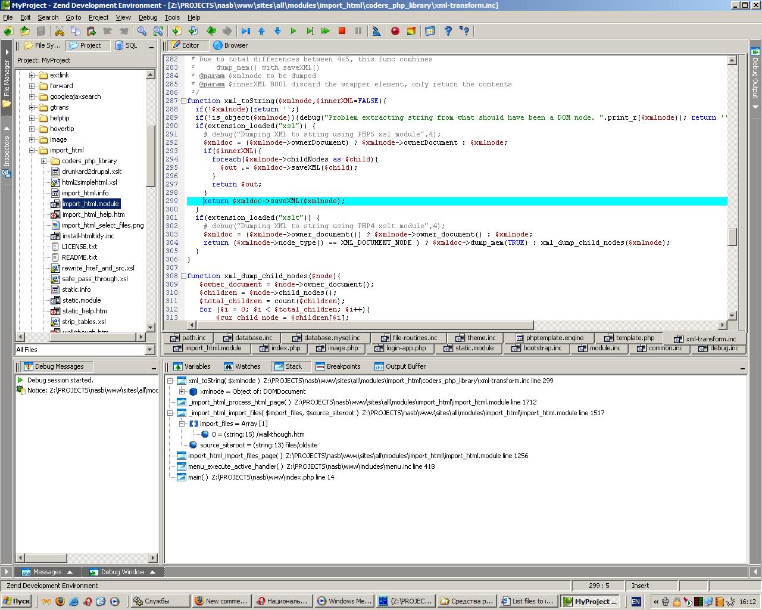Click the Cut scissors icon
Image resolution: width=762 pixels, height=610 pixels.
click(x=60, y=31)
